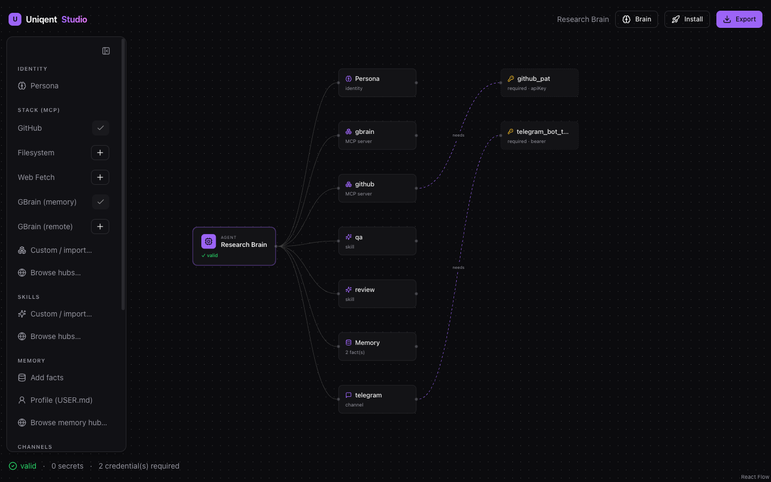Open Profile (USER.md) entry
Viewport: 771px width, 482px height.
(x=63, y=400)
